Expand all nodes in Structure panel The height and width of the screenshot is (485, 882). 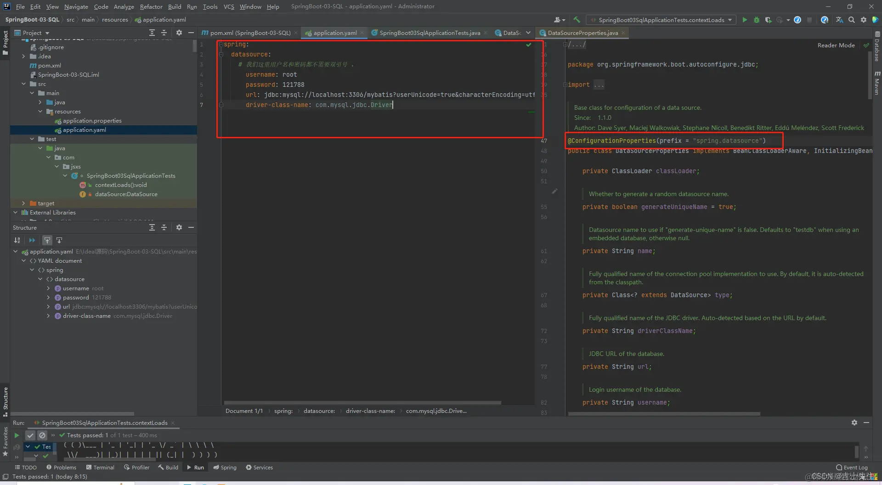(152, 227)
